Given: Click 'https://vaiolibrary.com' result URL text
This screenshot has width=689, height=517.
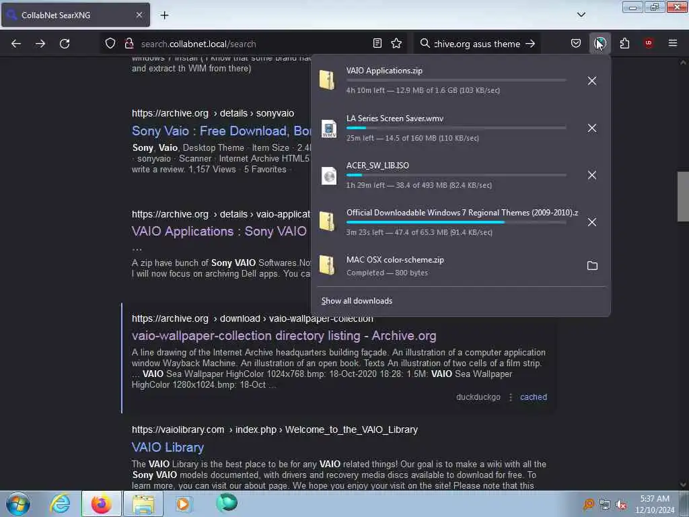Looking at the screenshot, I should point(178,429).
